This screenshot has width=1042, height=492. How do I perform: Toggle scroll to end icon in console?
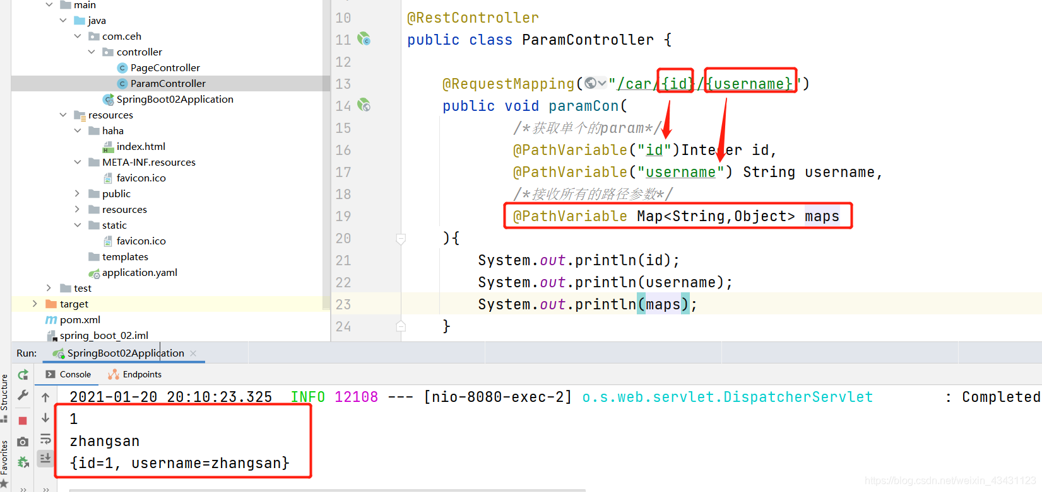coord(45,459)
